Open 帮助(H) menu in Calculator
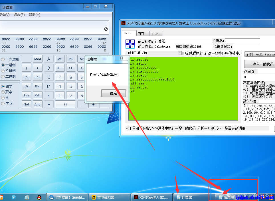 coord(34,15)
